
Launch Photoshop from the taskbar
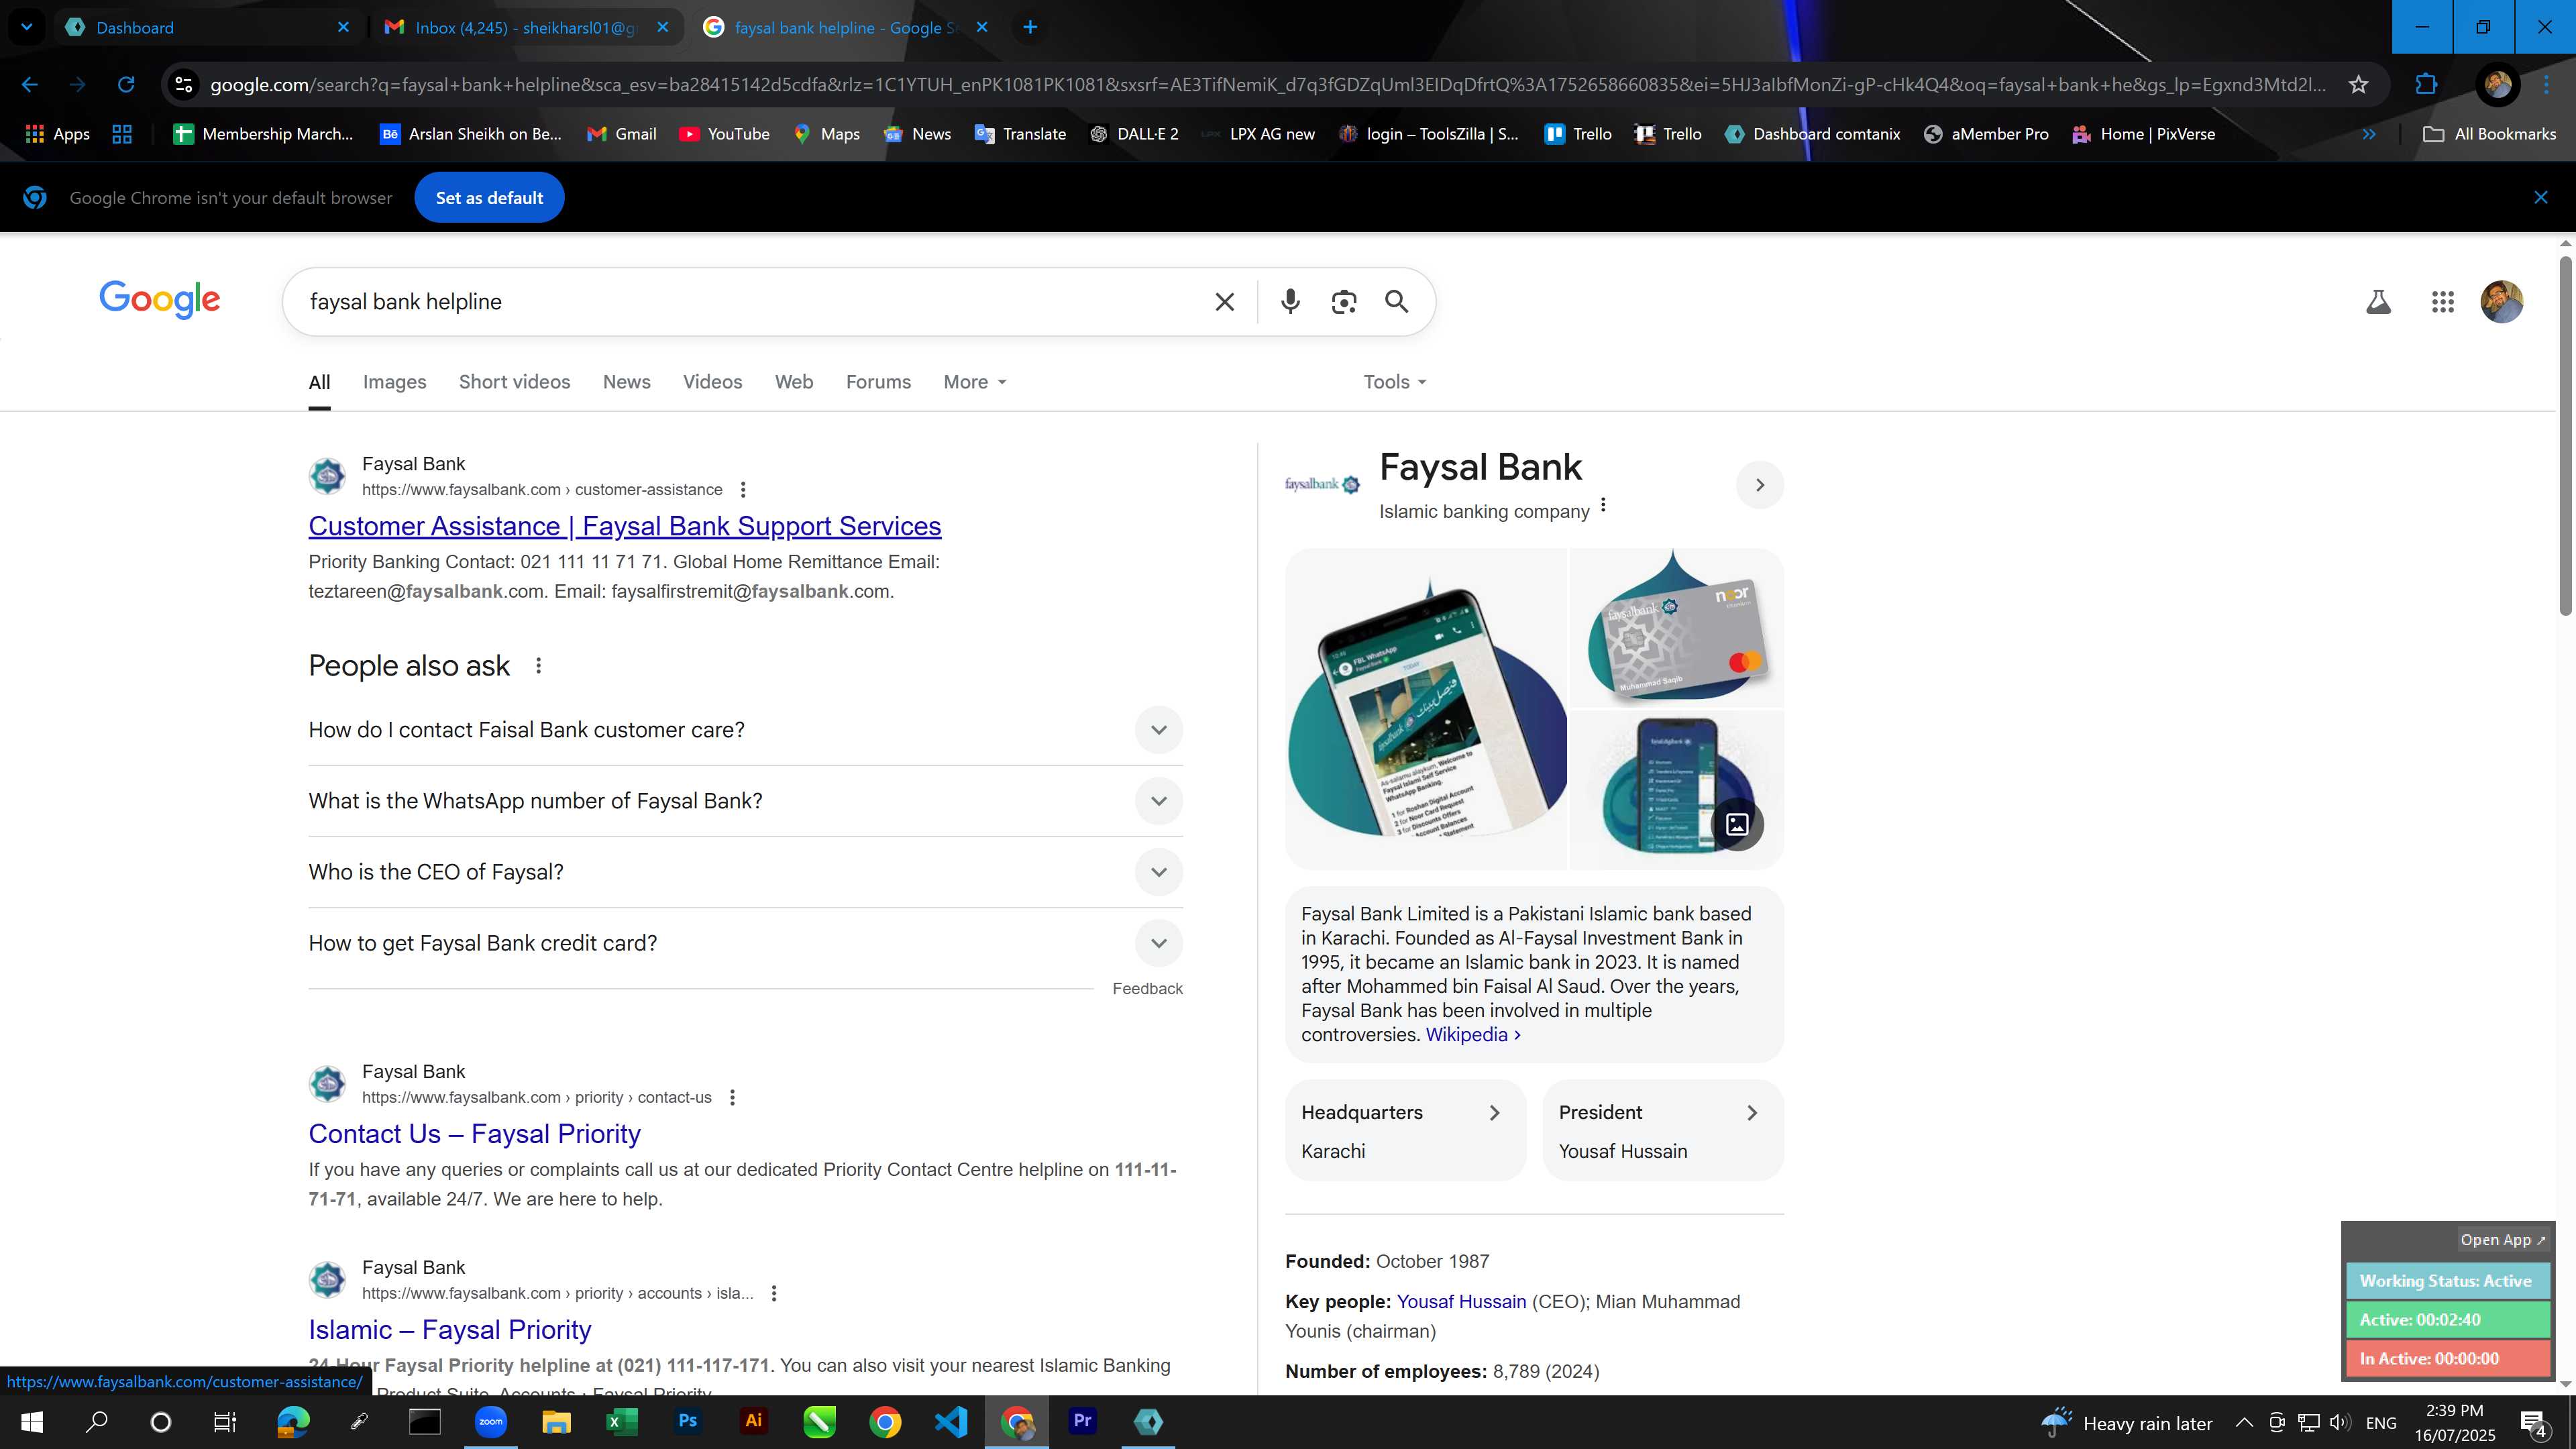point(687,1422)
